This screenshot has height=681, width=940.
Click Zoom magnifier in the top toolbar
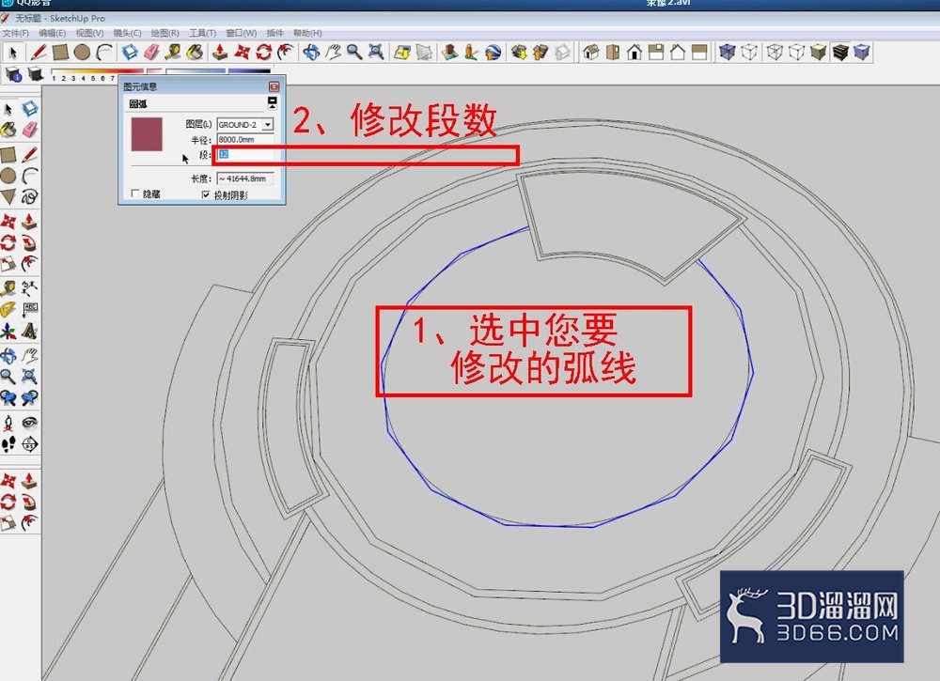[354, 52]
